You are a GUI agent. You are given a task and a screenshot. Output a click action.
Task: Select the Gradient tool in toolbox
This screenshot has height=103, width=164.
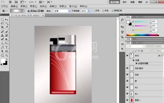coord(7,39)
